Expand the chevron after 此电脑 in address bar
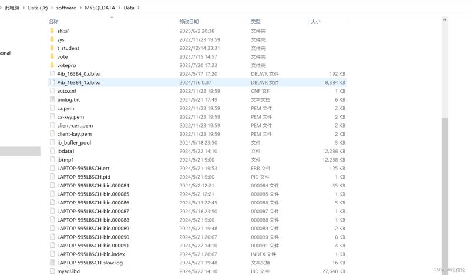This screenshot has height=275, width=470. (23, 7)
